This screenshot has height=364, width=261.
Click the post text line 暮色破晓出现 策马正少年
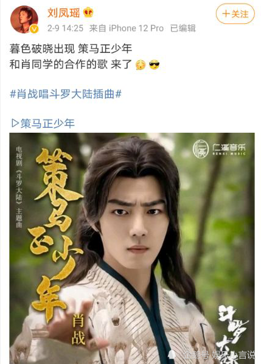(x=71, y=49)
